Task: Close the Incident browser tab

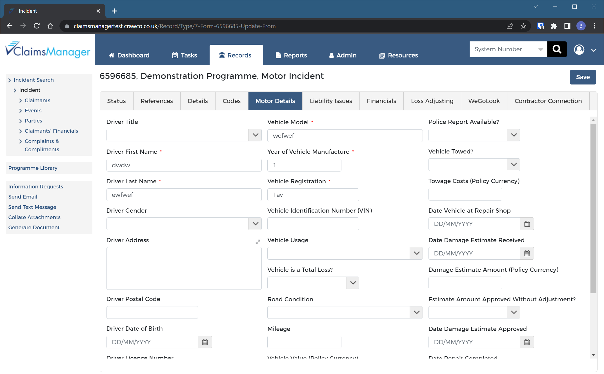Action: click(98, 11)
